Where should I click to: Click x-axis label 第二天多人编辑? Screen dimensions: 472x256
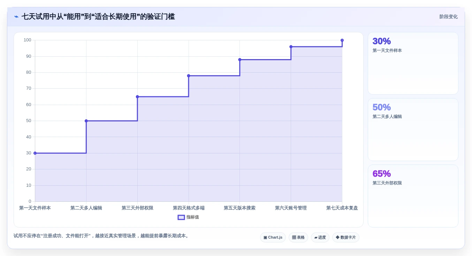86,208
